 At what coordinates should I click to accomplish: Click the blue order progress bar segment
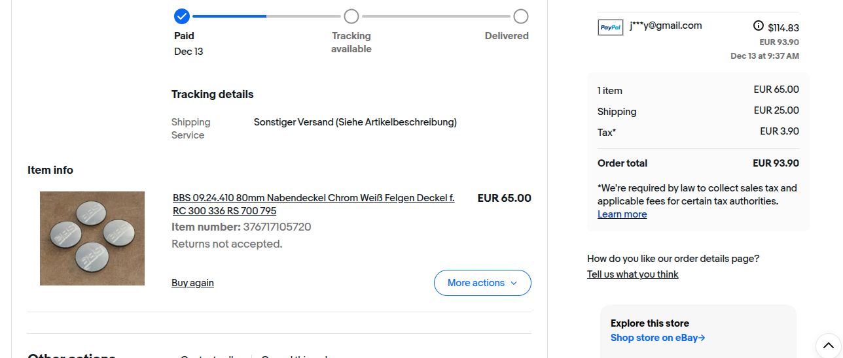point(229,16)
